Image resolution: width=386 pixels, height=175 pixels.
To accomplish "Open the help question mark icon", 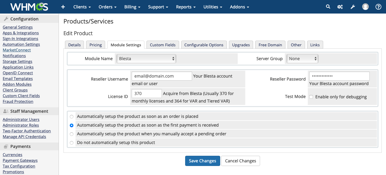I will [378, 7].
